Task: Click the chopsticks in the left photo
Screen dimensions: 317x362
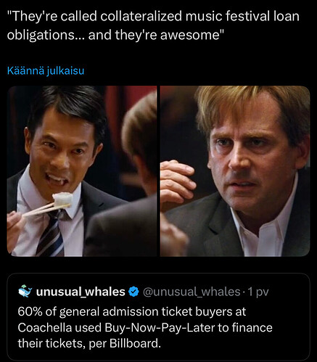Action: [45, 210]
